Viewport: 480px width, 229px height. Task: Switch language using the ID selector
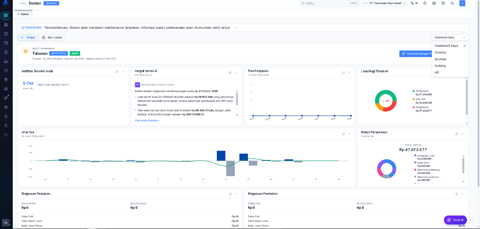414,3
